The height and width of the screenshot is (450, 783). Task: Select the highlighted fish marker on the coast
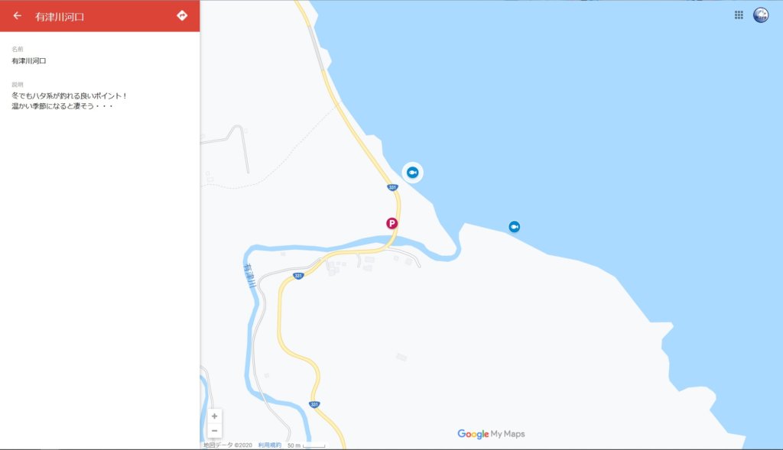(412, 173)
